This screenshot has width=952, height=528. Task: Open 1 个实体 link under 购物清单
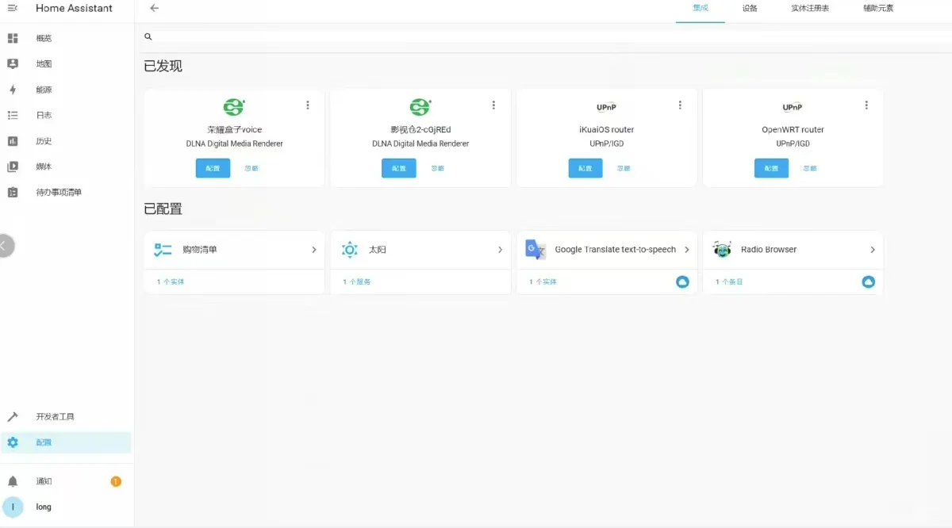[x=171, y=281]
